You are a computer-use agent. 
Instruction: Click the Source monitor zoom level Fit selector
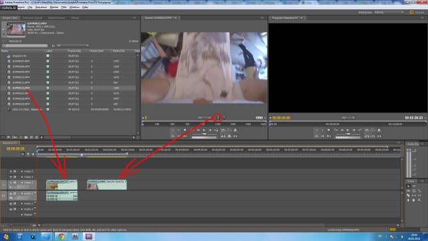pos(205,118)
